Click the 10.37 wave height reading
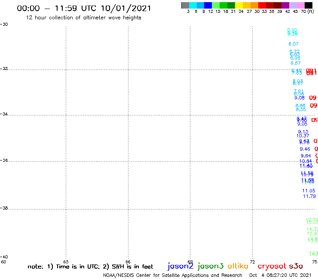 coord(303,136)
